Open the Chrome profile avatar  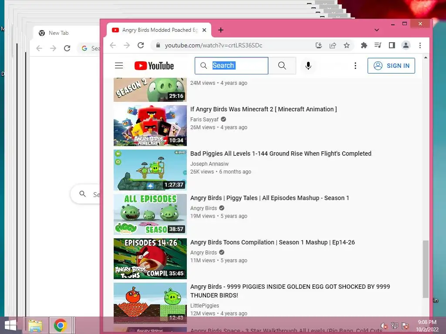click(x=406, y=45)
